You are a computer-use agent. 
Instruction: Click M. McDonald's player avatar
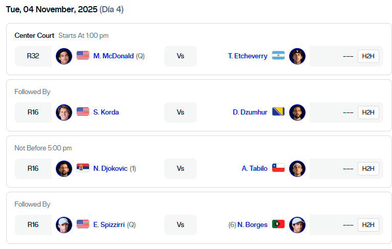[x=64, y=56]
